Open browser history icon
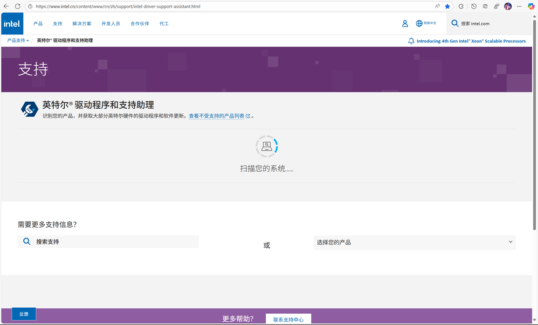This screenshot has width=538, height=325. [x=474, y=6]
